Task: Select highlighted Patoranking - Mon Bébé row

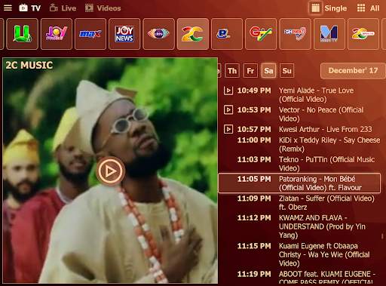Action: (x=299, y=183)
